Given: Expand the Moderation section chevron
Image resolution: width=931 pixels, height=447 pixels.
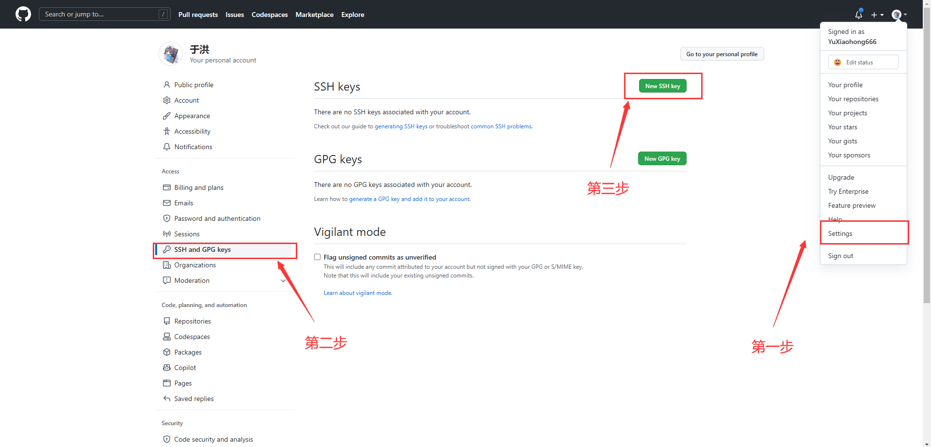Looking at the screenshot, I should tap(283, 280).
